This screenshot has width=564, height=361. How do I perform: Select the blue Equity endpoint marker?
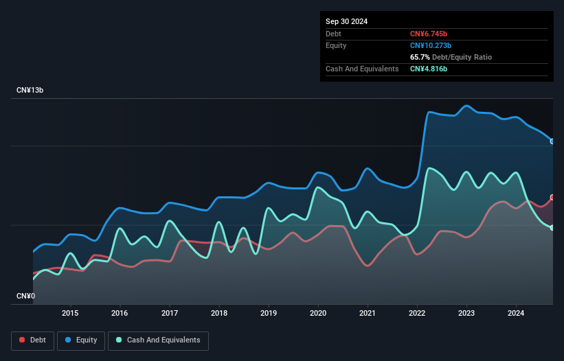552,141
